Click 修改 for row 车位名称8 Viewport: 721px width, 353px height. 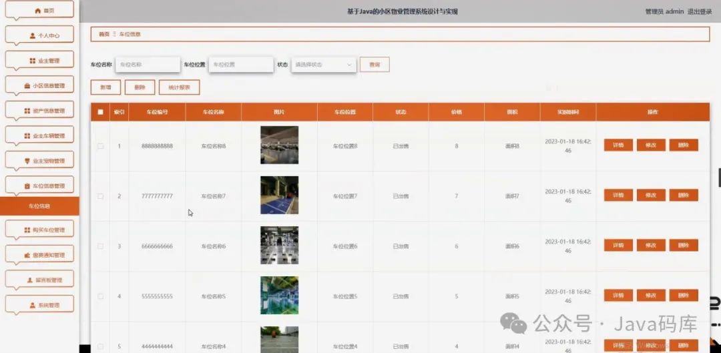pyautogui.click(x=651, y=145)
